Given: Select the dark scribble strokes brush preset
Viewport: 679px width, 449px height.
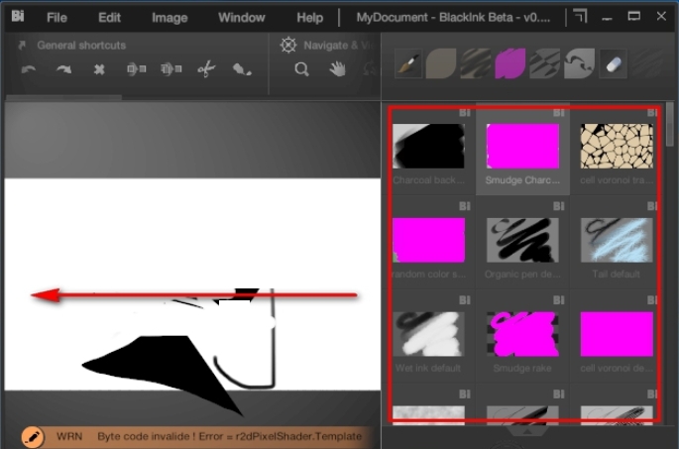Looking at the screenshot, I should tap(476, 64).
